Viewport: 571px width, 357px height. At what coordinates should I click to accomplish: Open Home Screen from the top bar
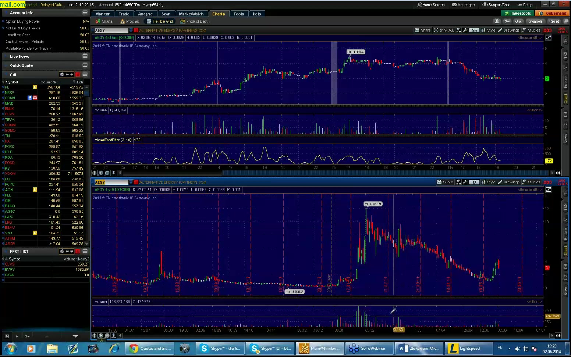(430, 5)
